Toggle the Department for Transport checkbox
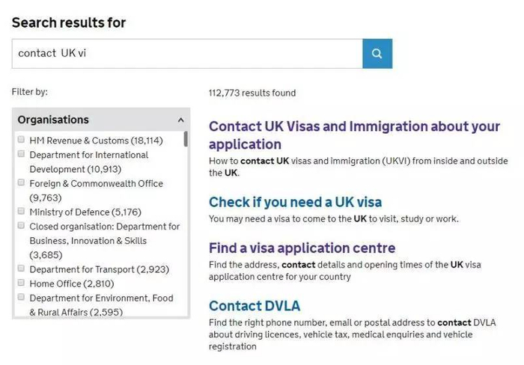The image size is (524, 365). (22, 269)
